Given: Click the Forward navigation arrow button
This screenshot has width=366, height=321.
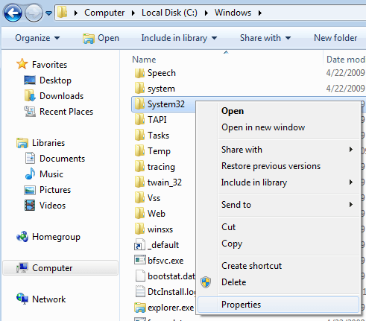Looking at the screenshot, I should 34,13.
